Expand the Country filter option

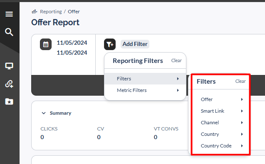click(221, 134)
